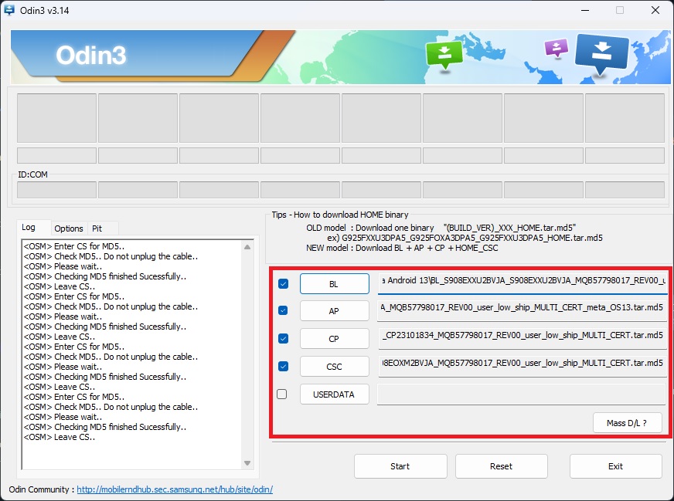Screen dimensions: 674x501
Task: Click the Reset button
Action: pos(501,466)
